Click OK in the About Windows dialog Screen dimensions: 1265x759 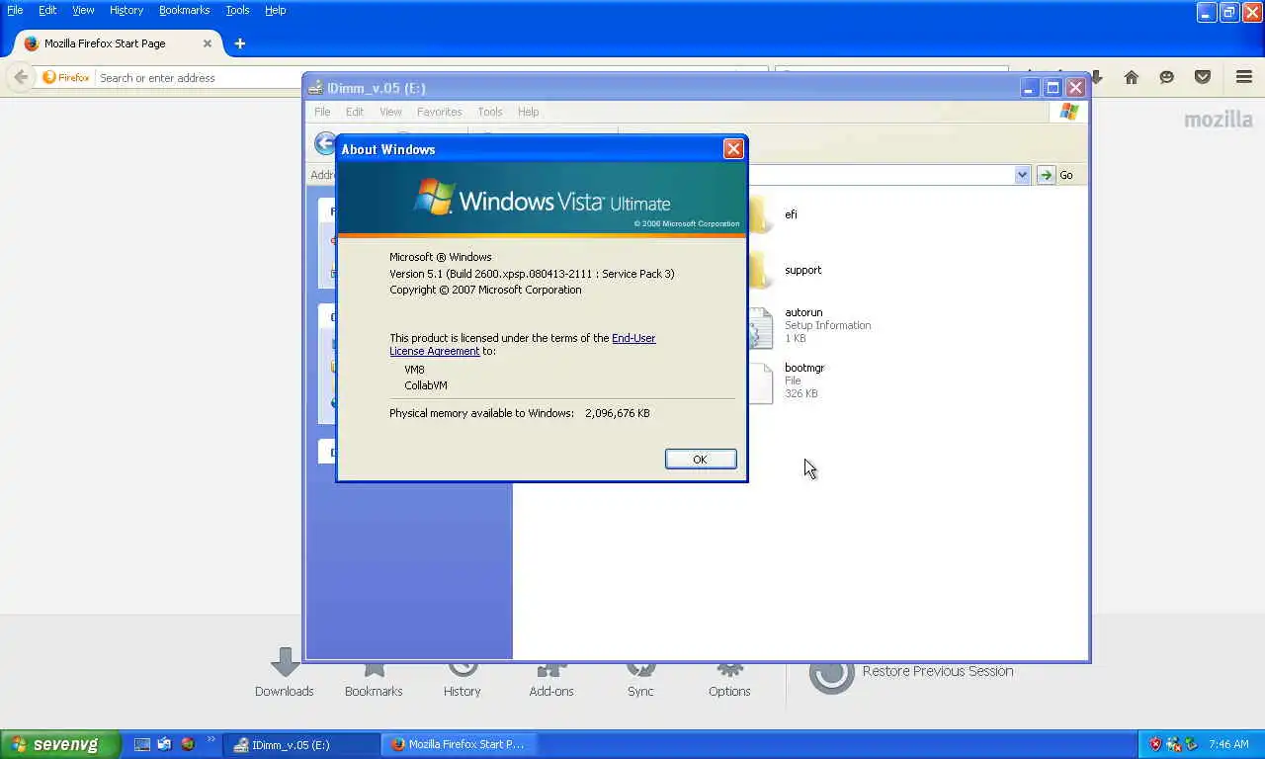click(701, 459)
